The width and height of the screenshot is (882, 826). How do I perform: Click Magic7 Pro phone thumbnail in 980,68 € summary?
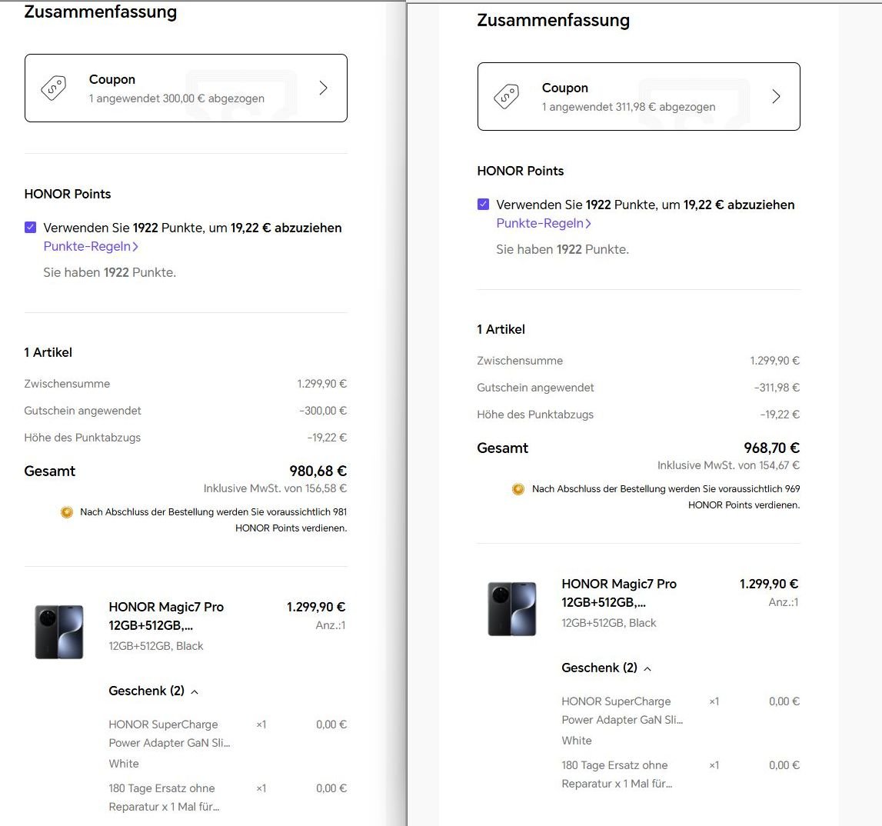(59, 631)
